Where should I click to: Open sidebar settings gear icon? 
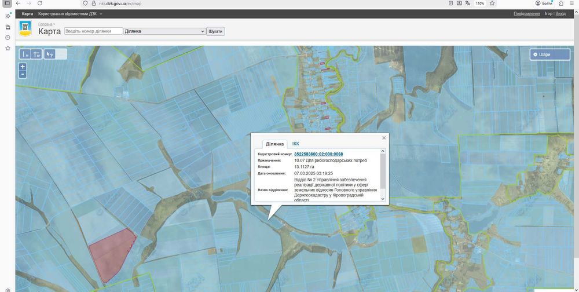click(8, 290)
